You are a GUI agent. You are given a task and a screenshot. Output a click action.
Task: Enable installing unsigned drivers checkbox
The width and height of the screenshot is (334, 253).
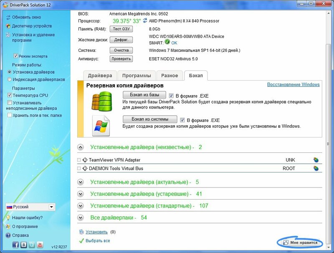pyautogui.click(x=9, y=103)
